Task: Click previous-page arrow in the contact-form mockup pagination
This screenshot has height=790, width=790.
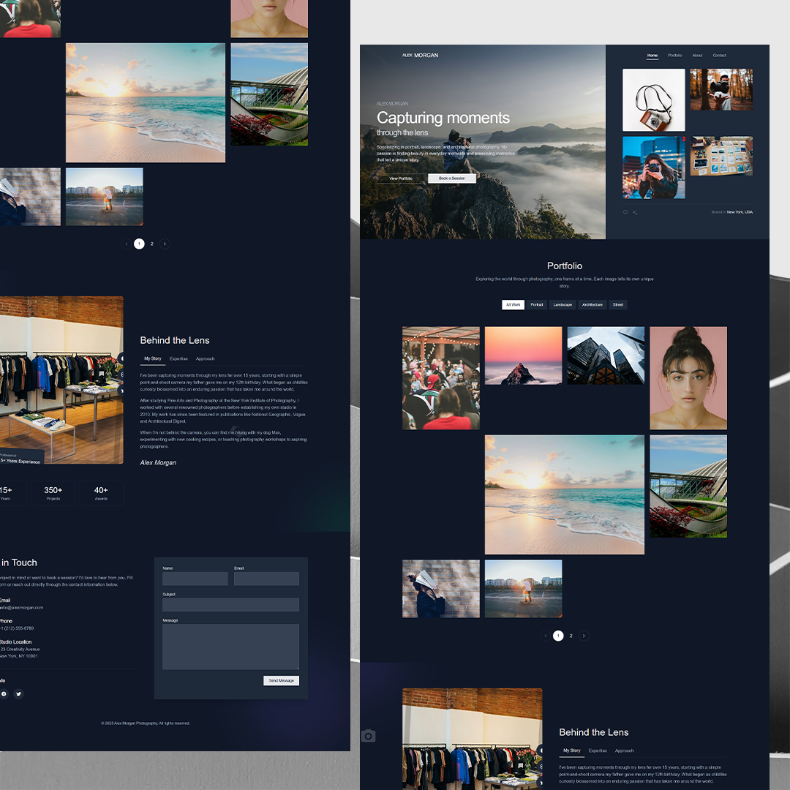Action: click(126, 244)
